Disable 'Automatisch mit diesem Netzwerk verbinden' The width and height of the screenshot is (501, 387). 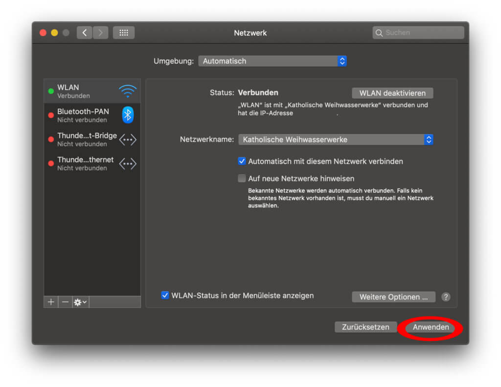(x=242, y=161)
